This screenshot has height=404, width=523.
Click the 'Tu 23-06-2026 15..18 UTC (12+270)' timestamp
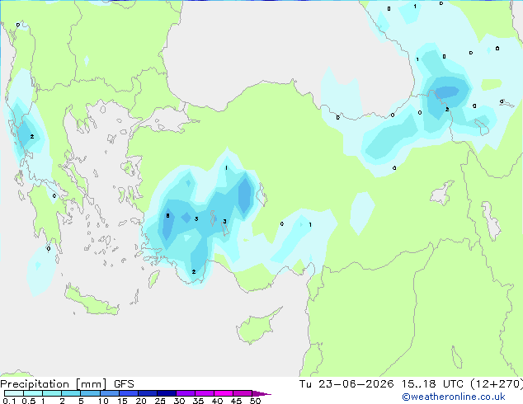(x=411, y=384)
